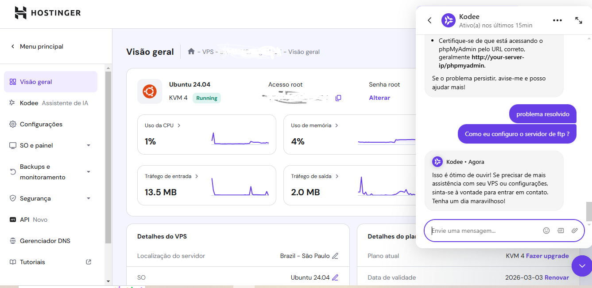Image resolution: width=592 pixels, height=288 pixels.
Task: Edit the Ubuntu 24.04 SO pencil icon
Action: coord(335,278)
